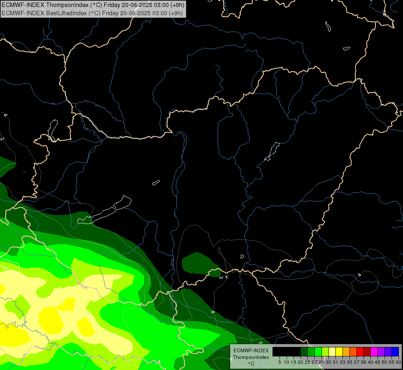Click the BestLiftedIndex title line at top
This screenshot has height=370, width=403.
[92, 13]
